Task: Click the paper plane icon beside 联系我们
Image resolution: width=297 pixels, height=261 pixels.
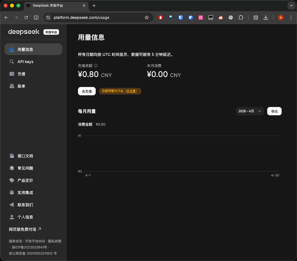Action: (x=12, y=205)
